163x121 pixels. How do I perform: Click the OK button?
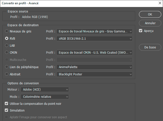click(150, 14)
